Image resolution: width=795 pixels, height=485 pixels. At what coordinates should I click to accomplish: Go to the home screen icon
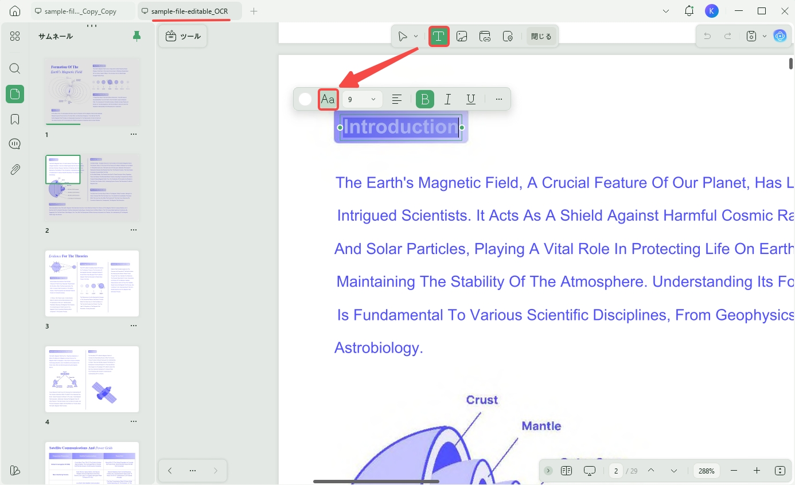coord(15,11)
